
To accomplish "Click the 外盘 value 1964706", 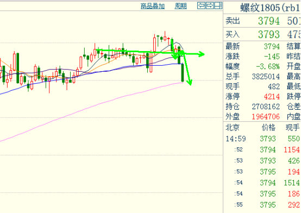I will [266, 117].
